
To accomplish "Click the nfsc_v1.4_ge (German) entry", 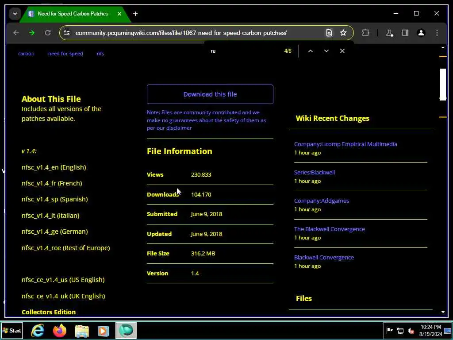I will (54, 232).
